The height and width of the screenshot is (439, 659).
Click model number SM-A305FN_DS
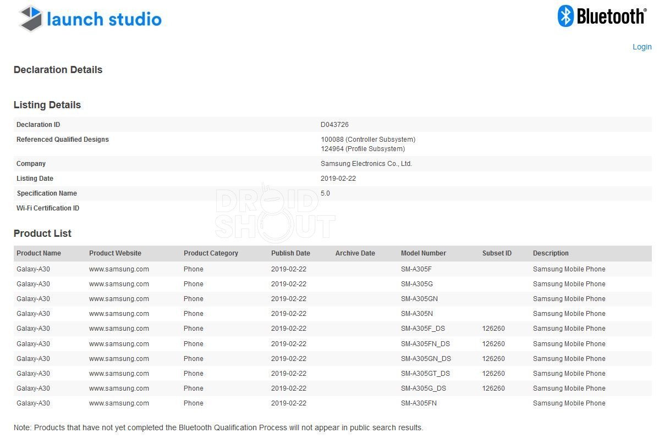tap(425, 344)
